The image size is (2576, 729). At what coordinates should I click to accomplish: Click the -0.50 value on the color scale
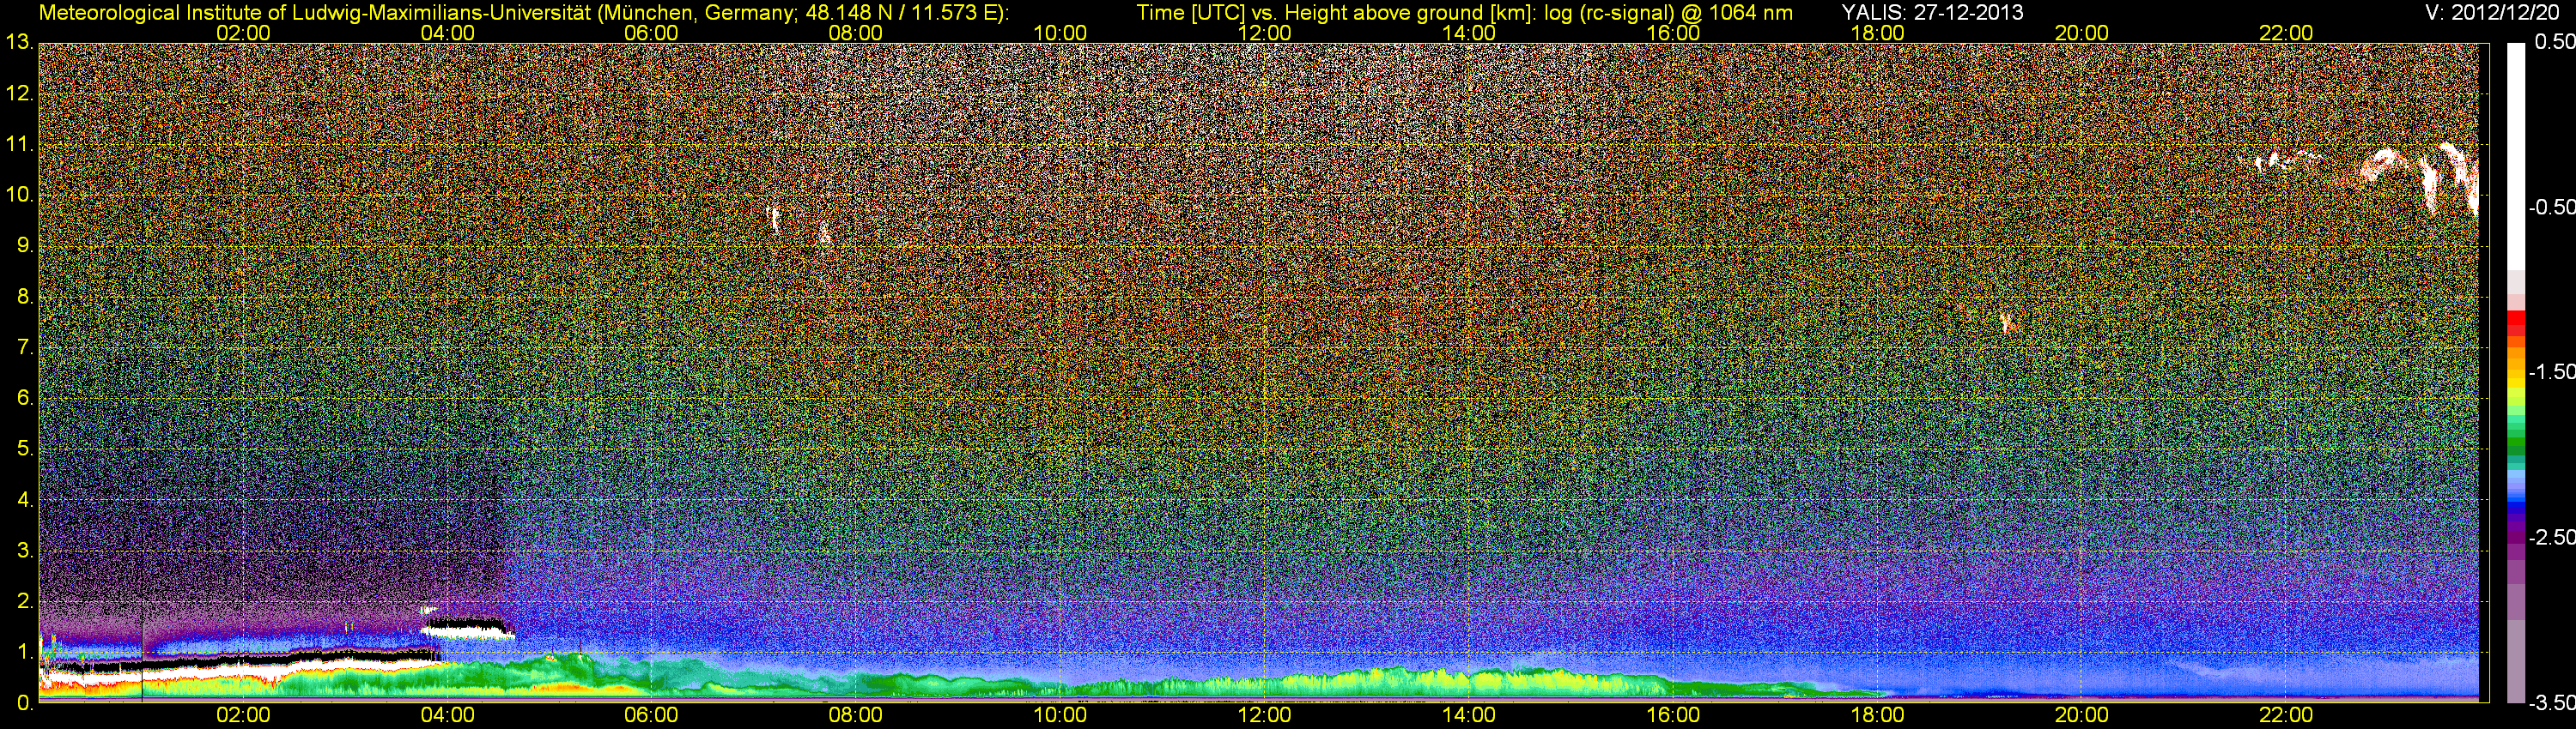[2551, 207]
